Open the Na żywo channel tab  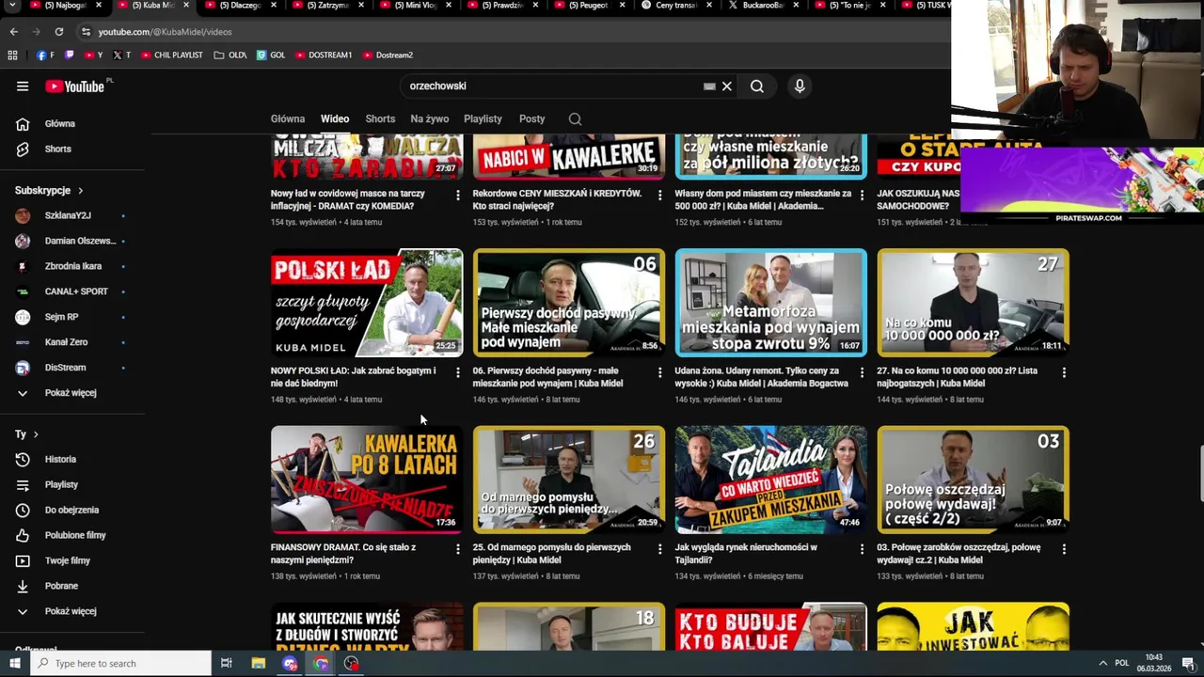[430, 119]
